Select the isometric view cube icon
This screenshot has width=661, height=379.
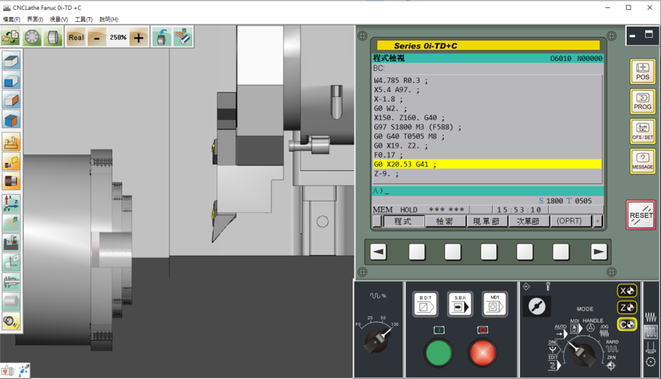[x=11, y=121]
